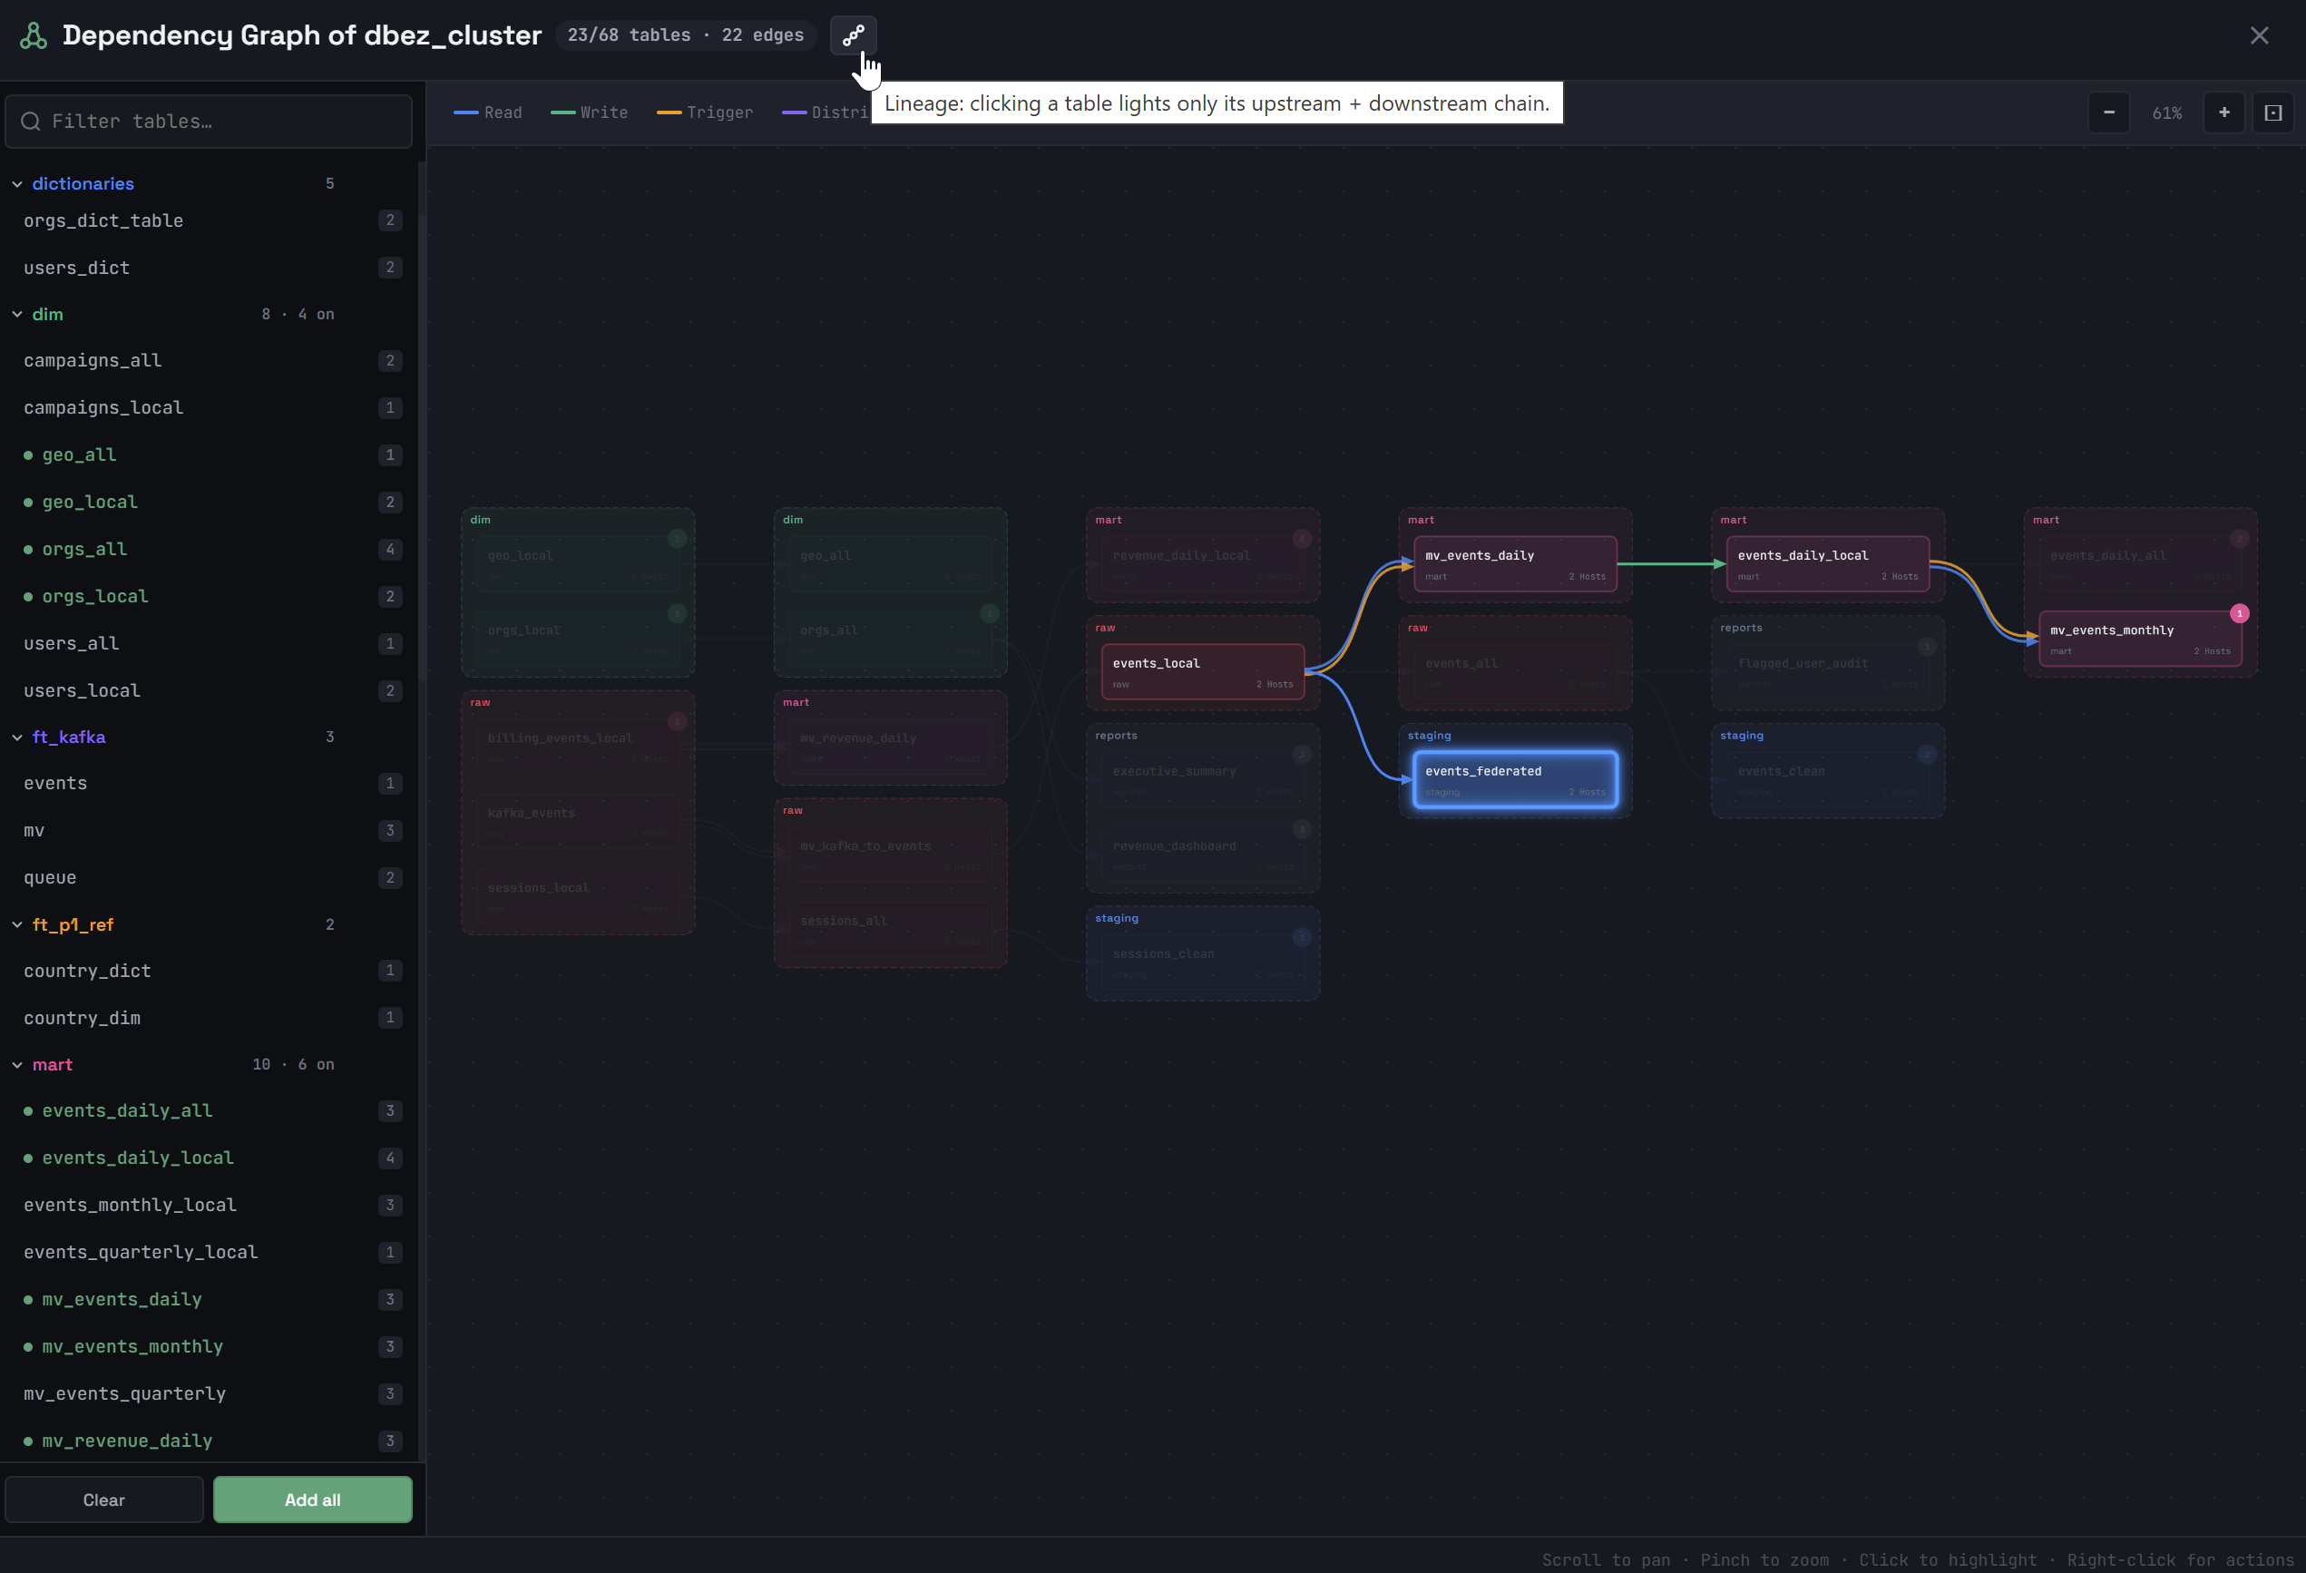Select events_quarterly_local row
This screenshot has width=2306, height=1573.
pos(209,1253)
